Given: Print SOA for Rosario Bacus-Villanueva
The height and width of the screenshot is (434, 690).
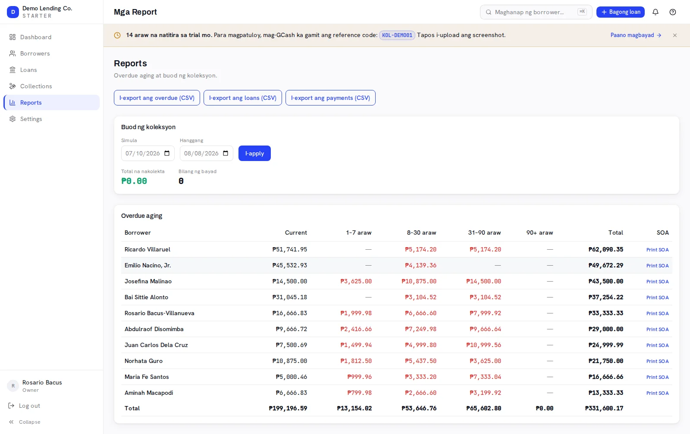Looking at the screenshot, I should pyautogui.click(x=657, y=313).
